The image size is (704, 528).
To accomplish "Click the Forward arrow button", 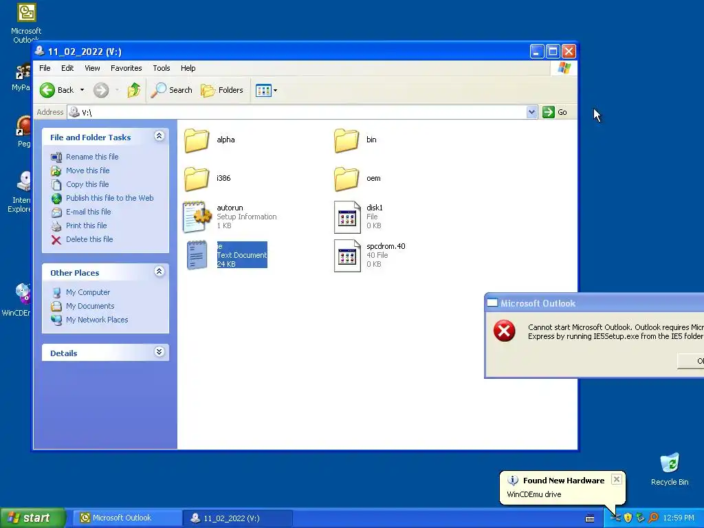I will [101, 90].
